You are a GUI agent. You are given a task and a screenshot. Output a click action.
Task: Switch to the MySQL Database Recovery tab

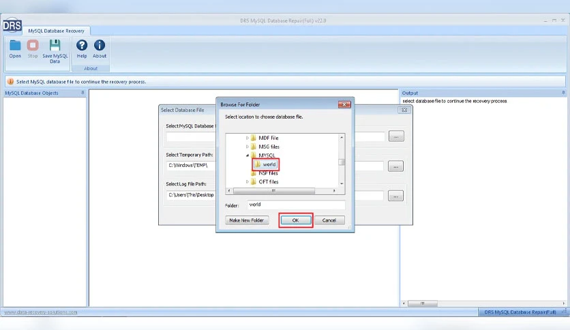(x=57, y=31)
